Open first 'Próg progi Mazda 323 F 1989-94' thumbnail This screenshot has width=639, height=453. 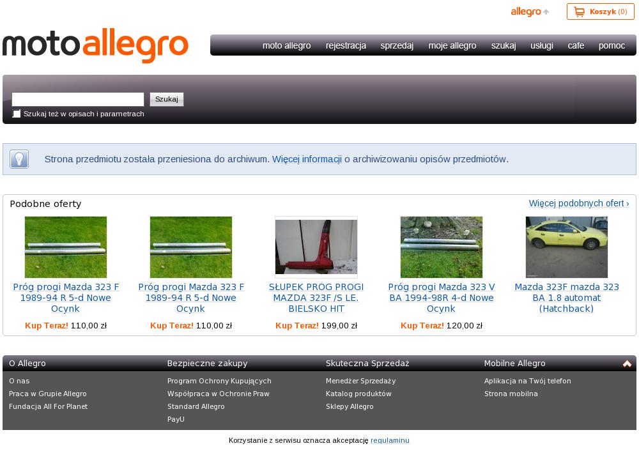click(66, 247)
